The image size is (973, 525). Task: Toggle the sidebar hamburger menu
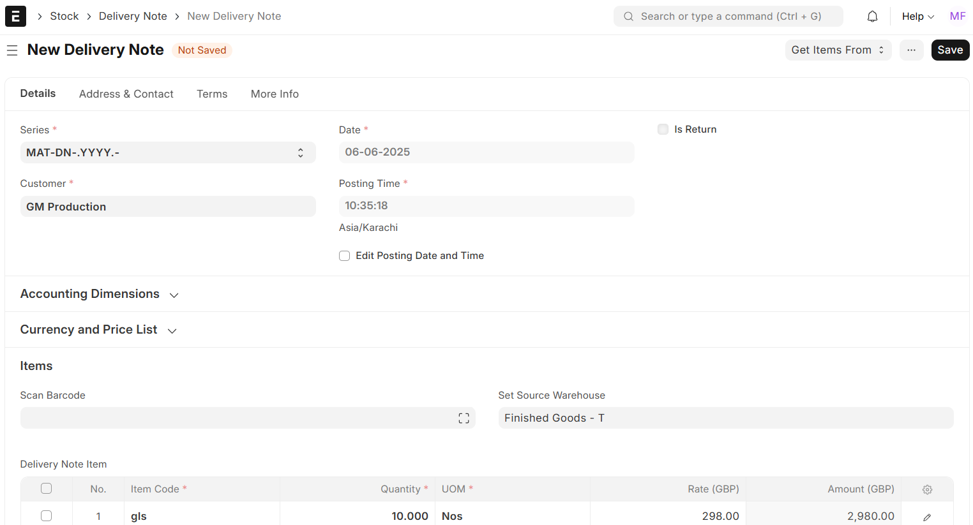tap(12, 50)
